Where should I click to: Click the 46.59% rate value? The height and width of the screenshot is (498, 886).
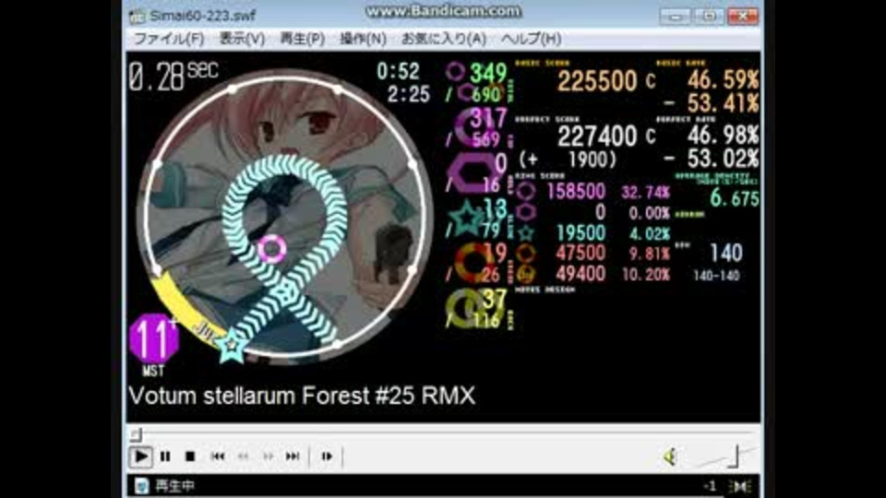click(x=723, y=80)
